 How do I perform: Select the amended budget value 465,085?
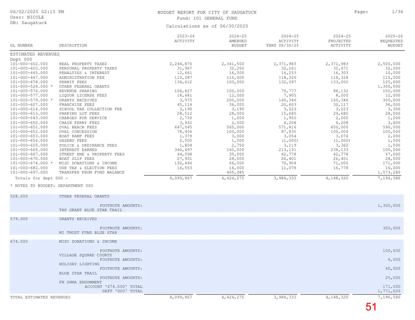click(235, 172)
